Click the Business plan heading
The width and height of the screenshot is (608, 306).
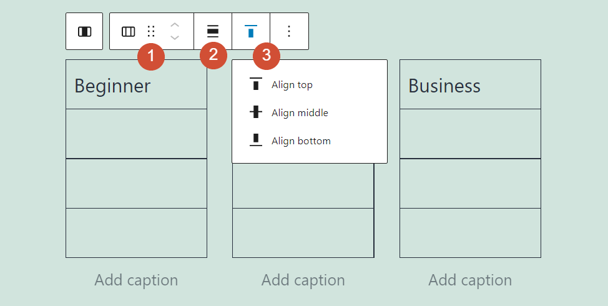coord(444,86)
